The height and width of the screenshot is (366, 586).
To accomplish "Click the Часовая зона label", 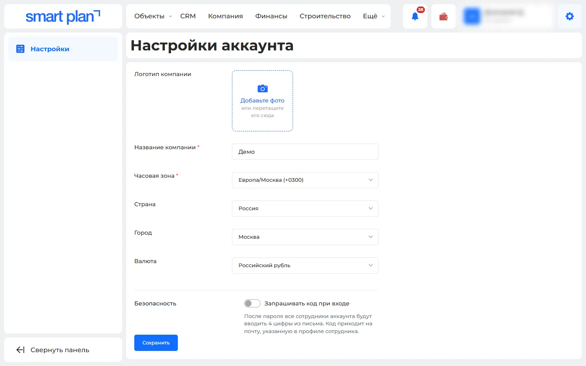I will pyautogui.click(x=154, y=176).
